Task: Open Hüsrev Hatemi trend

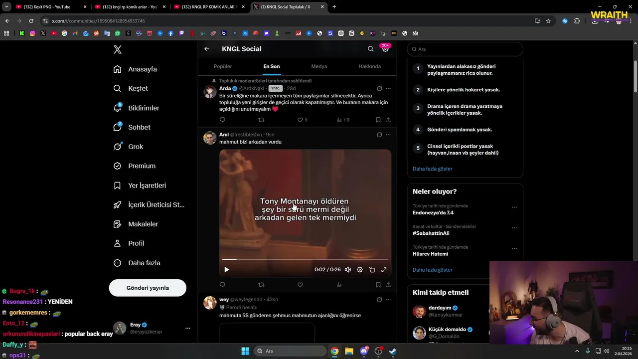Action: point(430,254)
